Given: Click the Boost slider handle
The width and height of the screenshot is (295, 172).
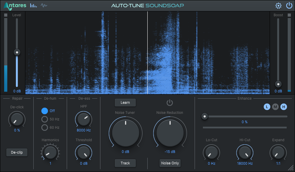Looking at the screenshot, I should click(278, 84).
